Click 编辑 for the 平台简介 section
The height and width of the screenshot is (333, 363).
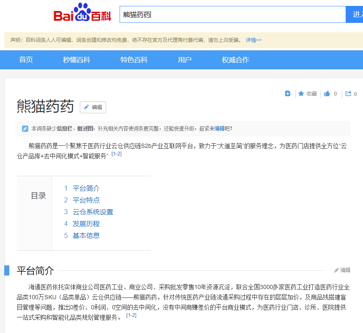[x=342, y=270]
